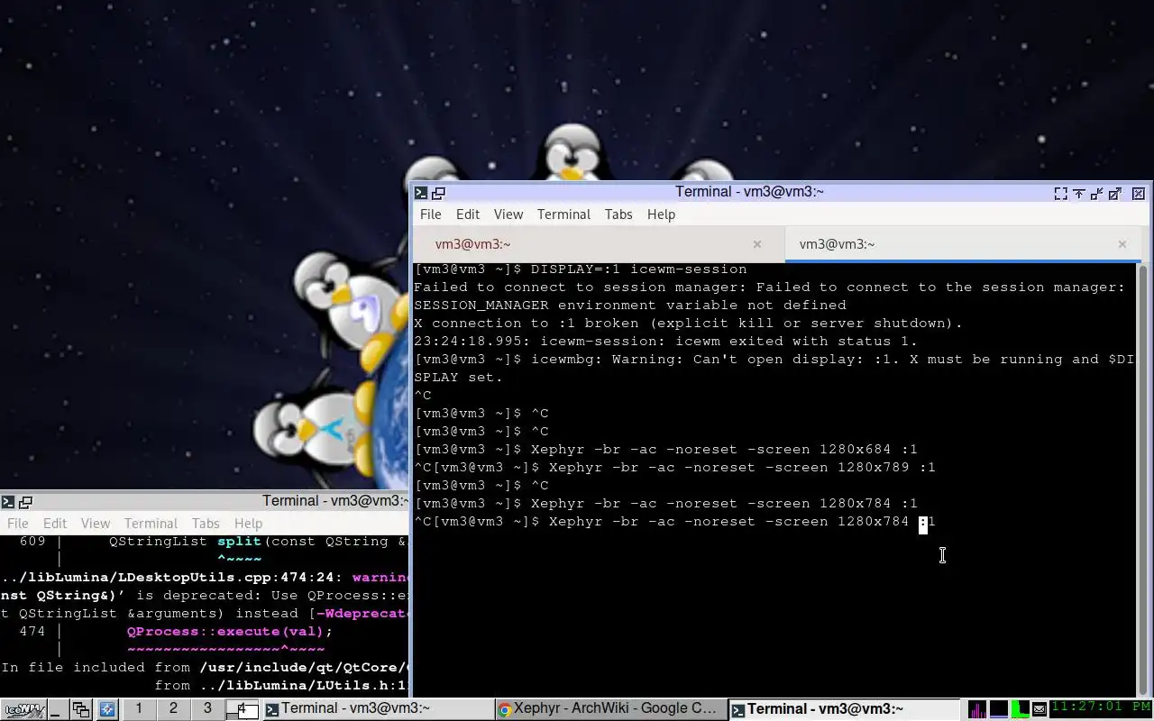Viewport: 1154px width, 721px height.
Task: Open the mailbox envelope tray icon
Action: click(1040, 709)
